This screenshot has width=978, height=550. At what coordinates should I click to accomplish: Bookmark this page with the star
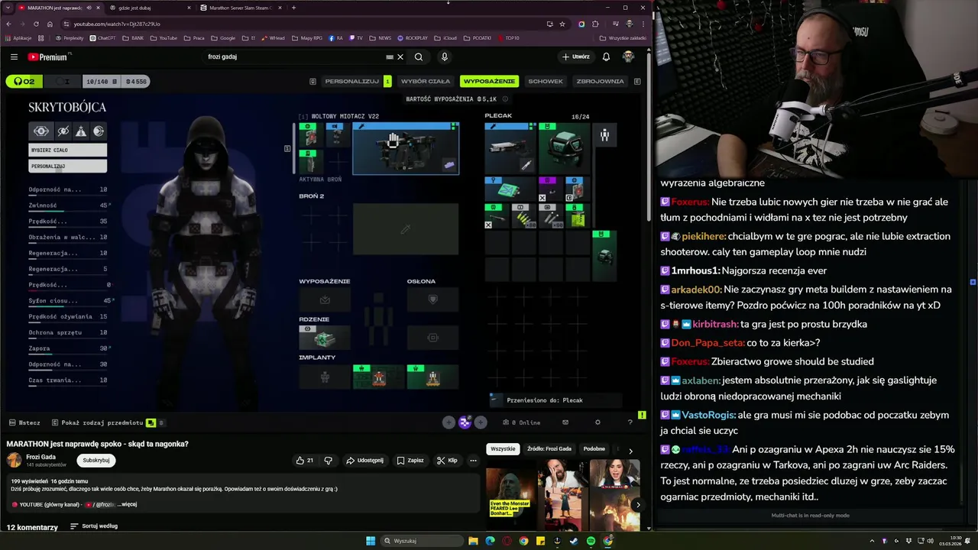(562, 24)
